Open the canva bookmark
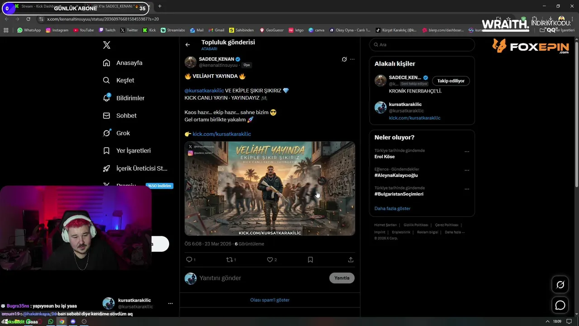This screenshot has height=326, width=579. [317, 30]
